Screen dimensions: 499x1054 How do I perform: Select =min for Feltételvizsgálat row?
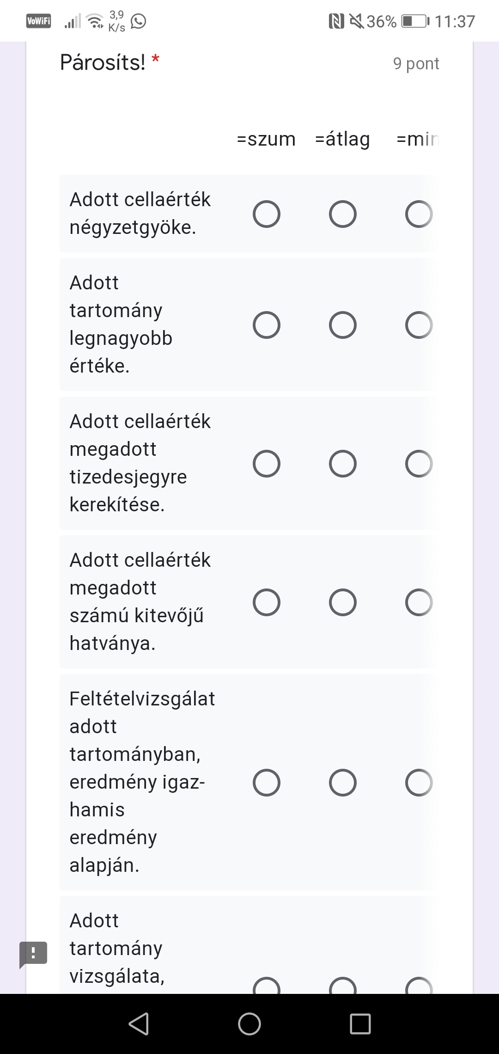[419, 783]
